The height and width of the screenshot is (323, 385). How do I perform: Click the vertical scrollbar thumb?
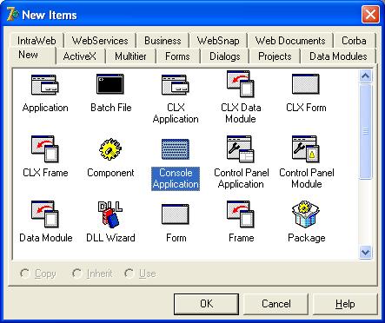(x=365, y=132)
